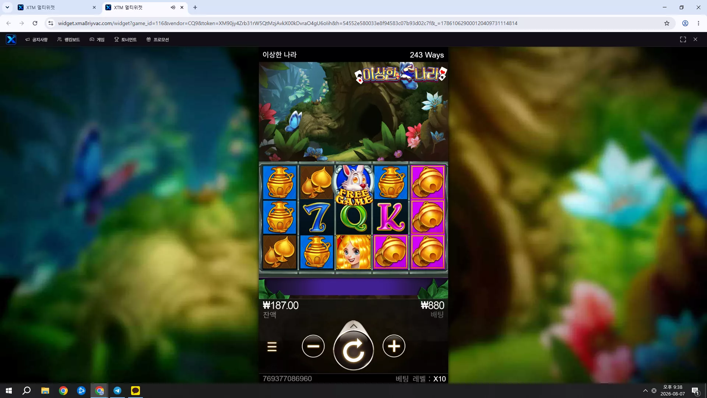Click the XTM logo icon
The image size is (707, 398).
click(x=11, y=39)
